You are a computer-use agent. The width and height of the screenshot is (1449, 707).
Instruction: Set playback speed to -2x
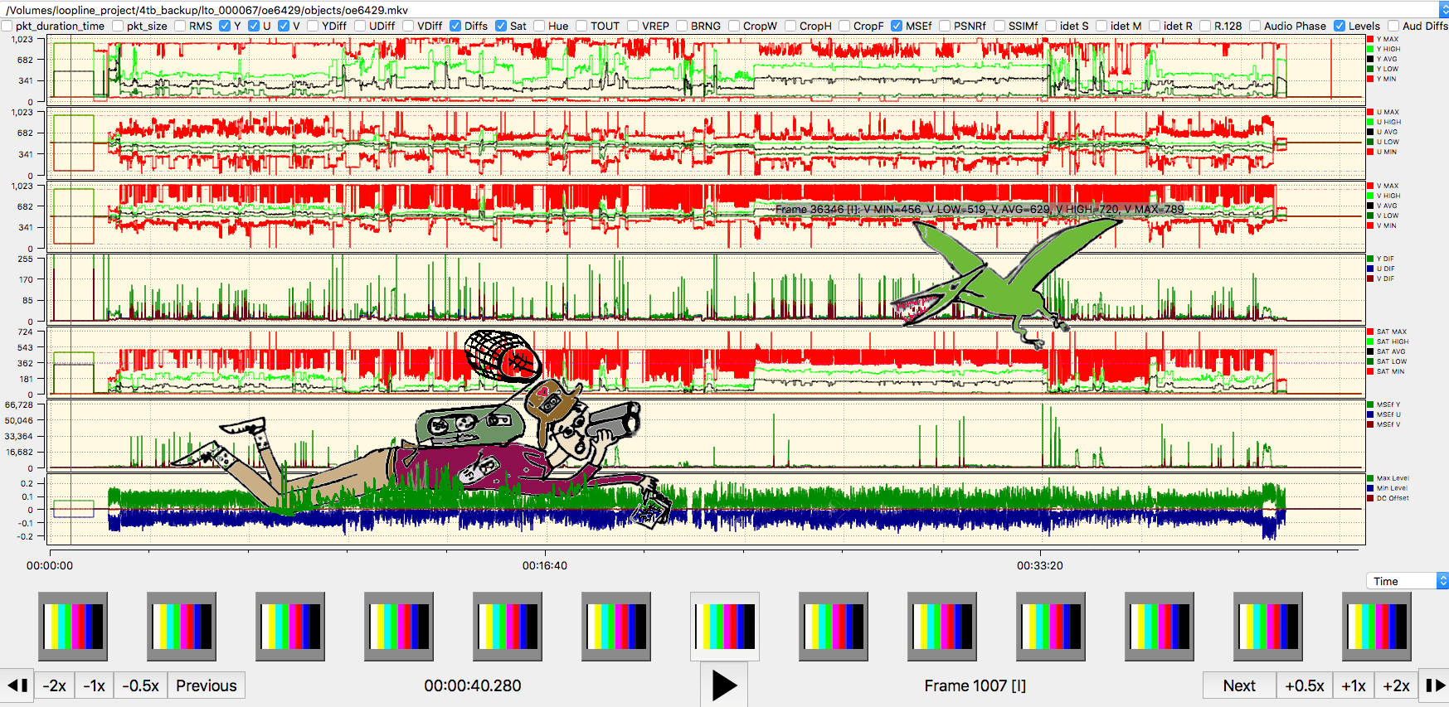pos(55,685)
